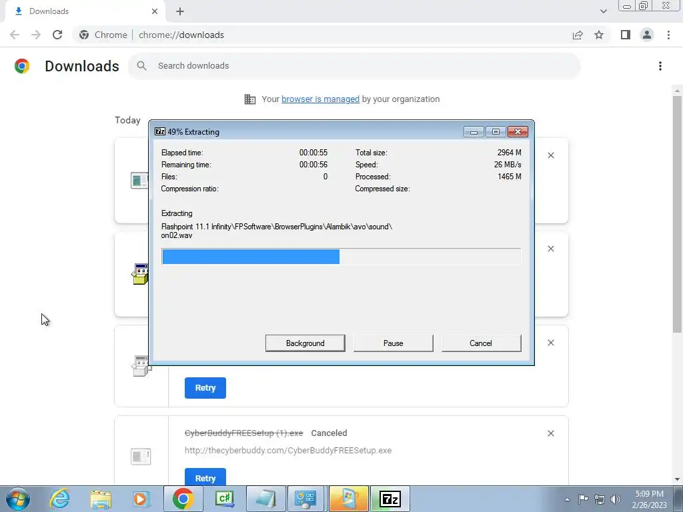This screenshot has height=512, width=683.
Task: Close the Downloads tab
Action: click(155, 11)
